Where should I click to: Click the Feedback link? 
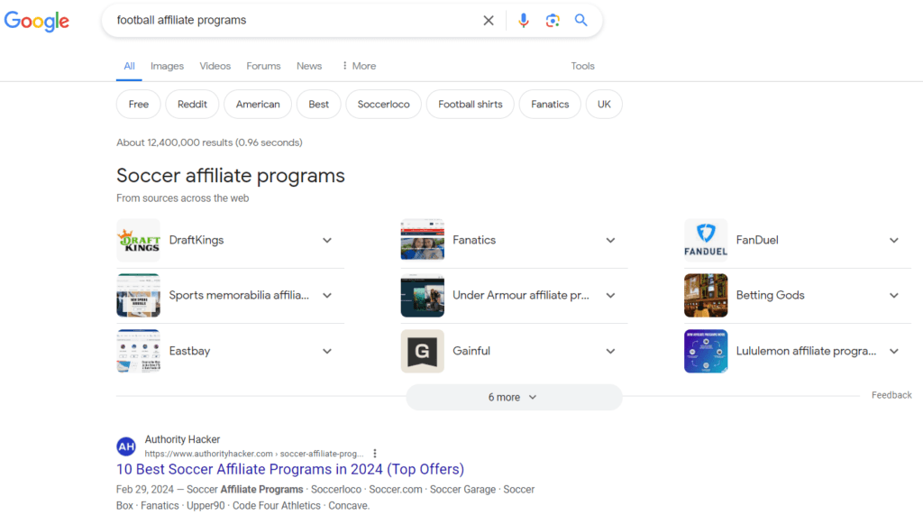point(891,395)
